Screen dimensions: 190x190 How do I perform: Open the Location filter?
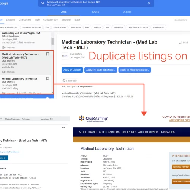[x=11, y=20]
